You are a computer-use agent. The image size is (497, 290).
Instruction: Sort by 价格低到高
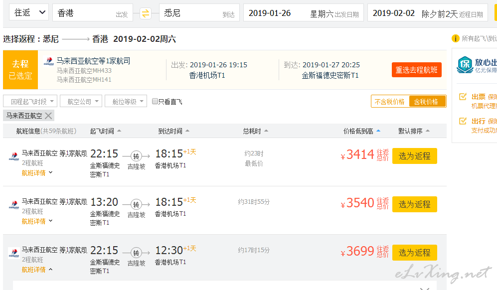361,131
